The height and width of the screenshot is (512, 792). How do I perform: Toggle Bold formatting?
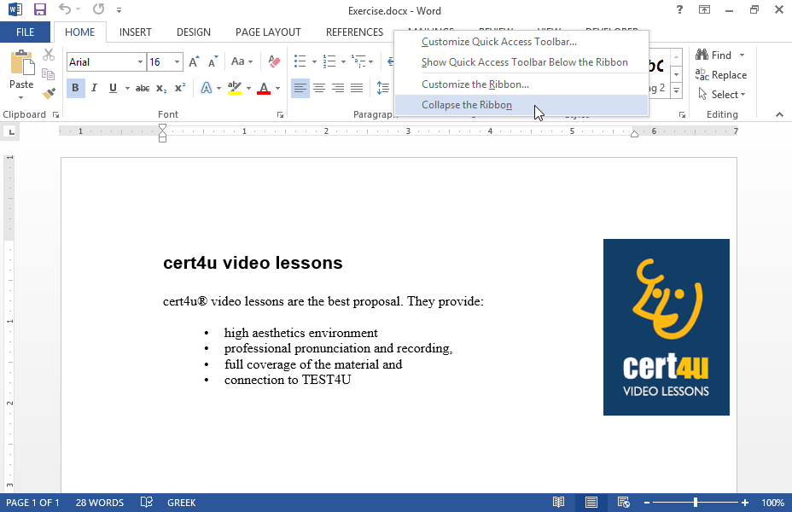pyautogui.click(x=75, y=89)
